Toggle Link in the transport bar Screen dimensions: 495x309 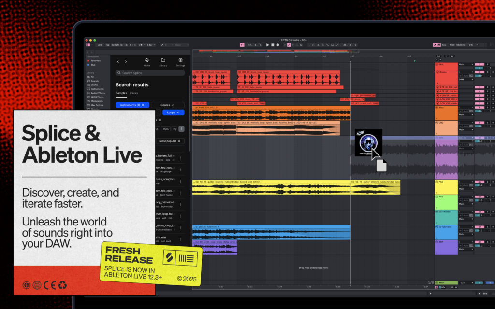[100, 45]
